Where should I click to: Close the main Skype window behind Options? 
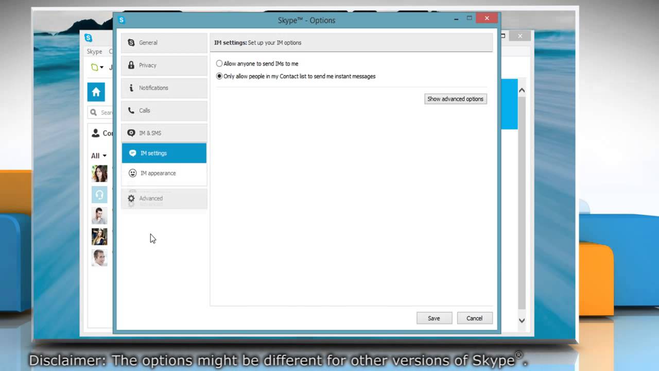520,36
